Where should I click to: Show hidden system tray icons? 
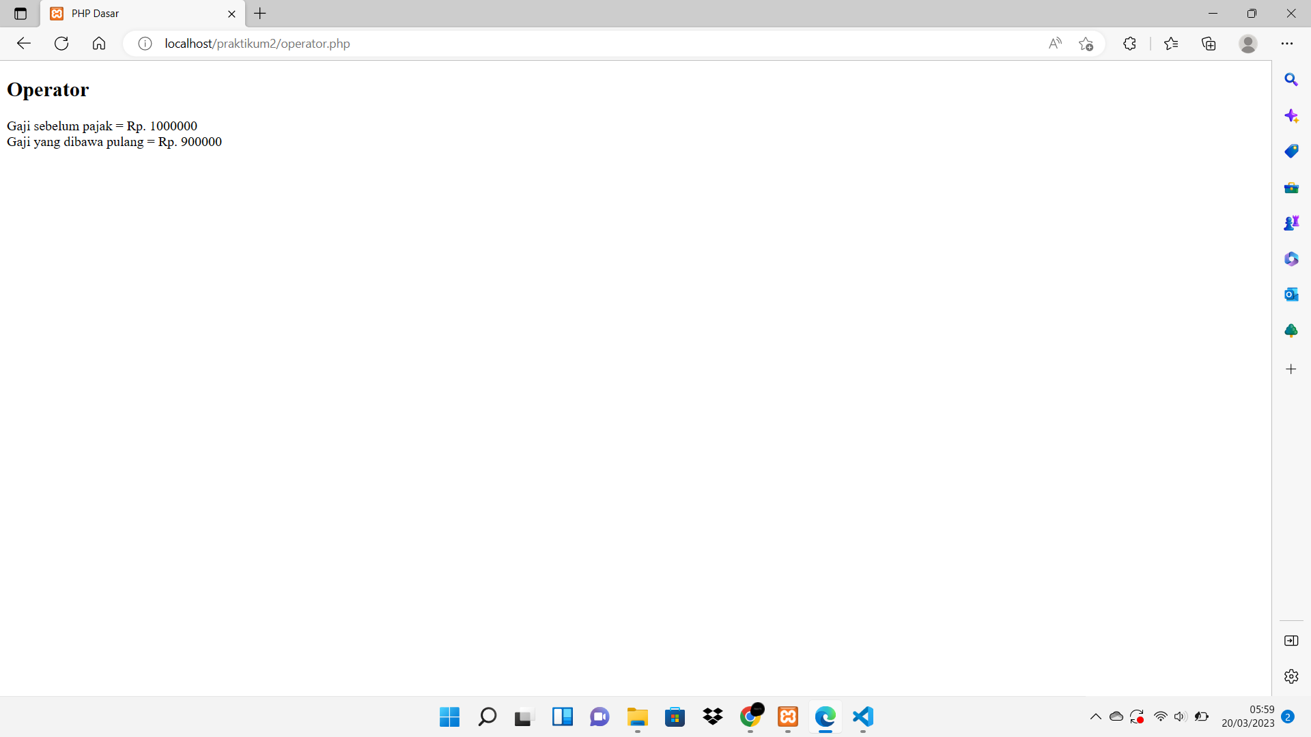tap(1095, 717)
